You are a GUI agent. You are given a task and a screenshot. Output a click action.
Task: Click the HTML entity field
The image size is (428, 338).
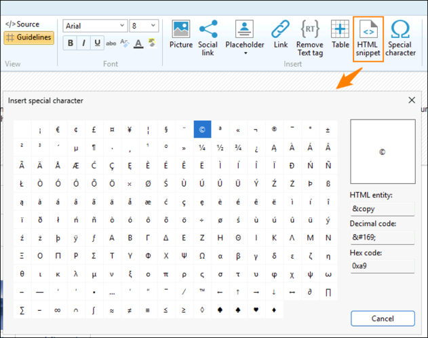383,209
